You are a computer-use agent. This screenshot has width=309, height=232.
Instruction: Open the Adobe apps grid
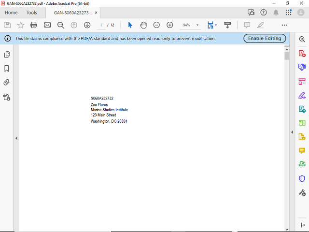(x=289, y=13)
